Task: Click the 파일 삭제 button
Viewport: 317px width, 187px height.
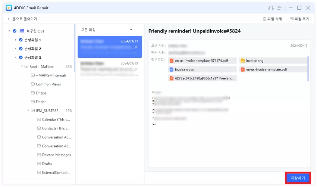Action: 272,19
